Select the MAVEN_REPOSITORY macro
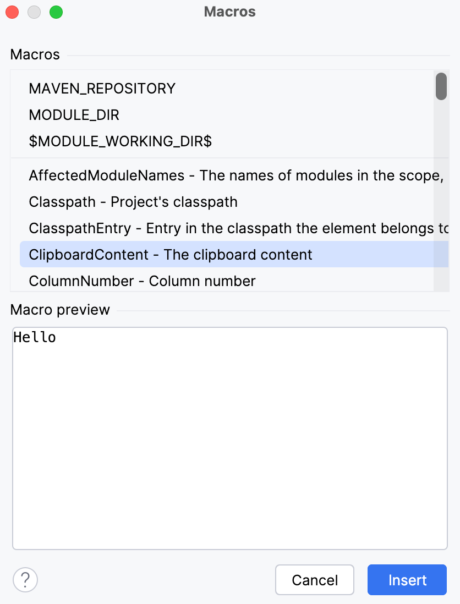Screen dimensions: 460x604 102,88
